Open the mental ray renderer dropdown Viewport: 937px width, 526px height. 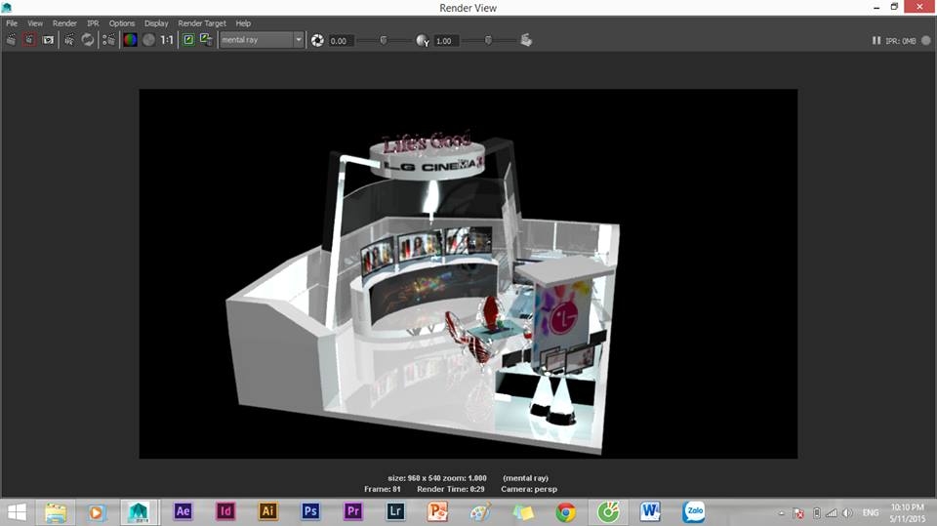tap(262, 40)
